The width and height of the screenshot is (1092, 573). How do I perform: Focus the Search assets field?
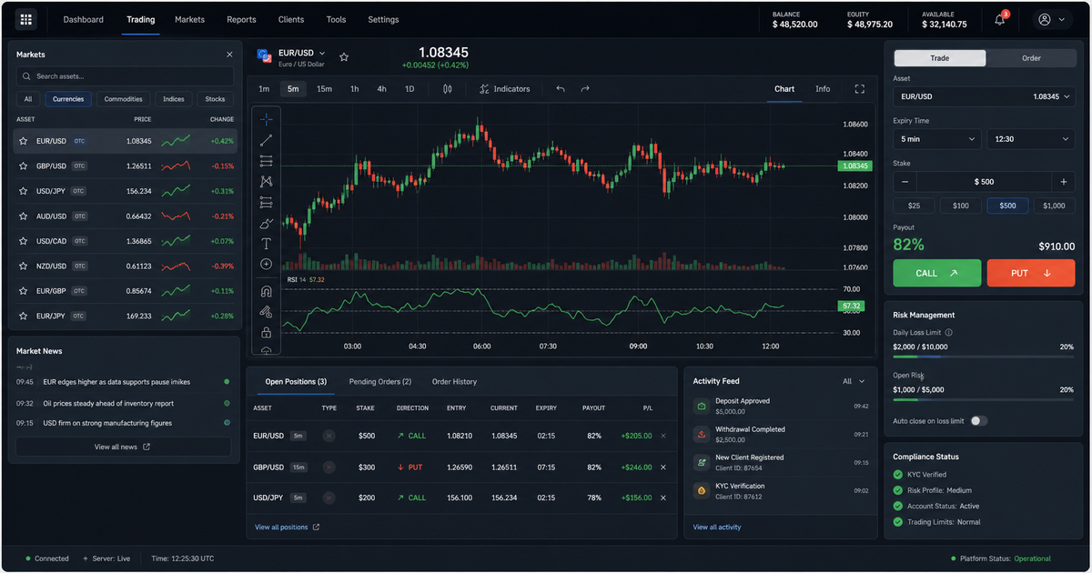[125, 76]
